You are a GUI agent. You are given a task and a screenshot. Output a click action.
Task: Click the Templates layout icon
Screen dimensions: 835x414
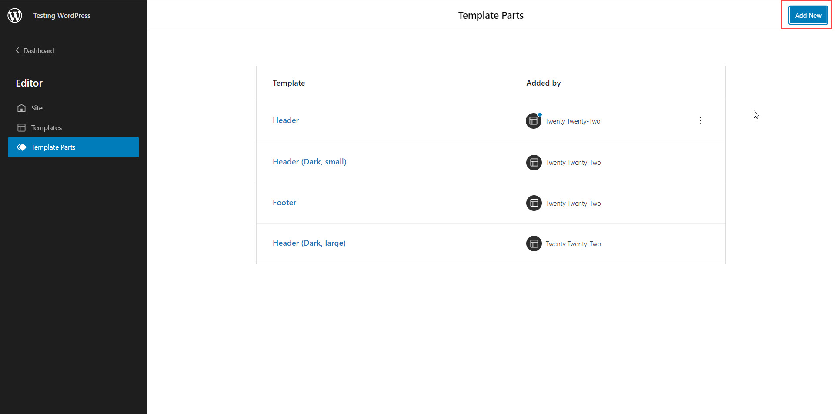(21, 128)
